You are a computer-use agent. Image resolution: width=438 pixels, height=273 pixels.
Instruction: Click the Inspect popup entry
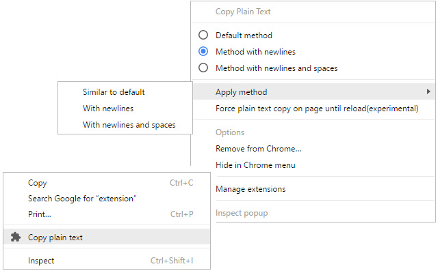coord(241,213)
